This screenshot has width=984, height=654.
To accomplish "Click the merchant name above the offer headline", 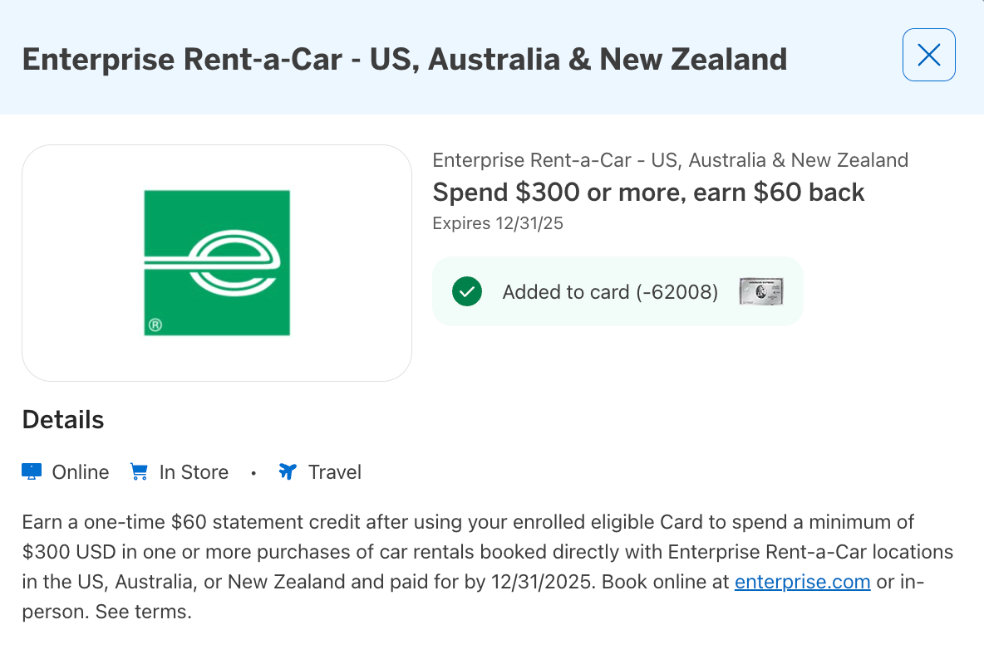I will coord(670,160).
